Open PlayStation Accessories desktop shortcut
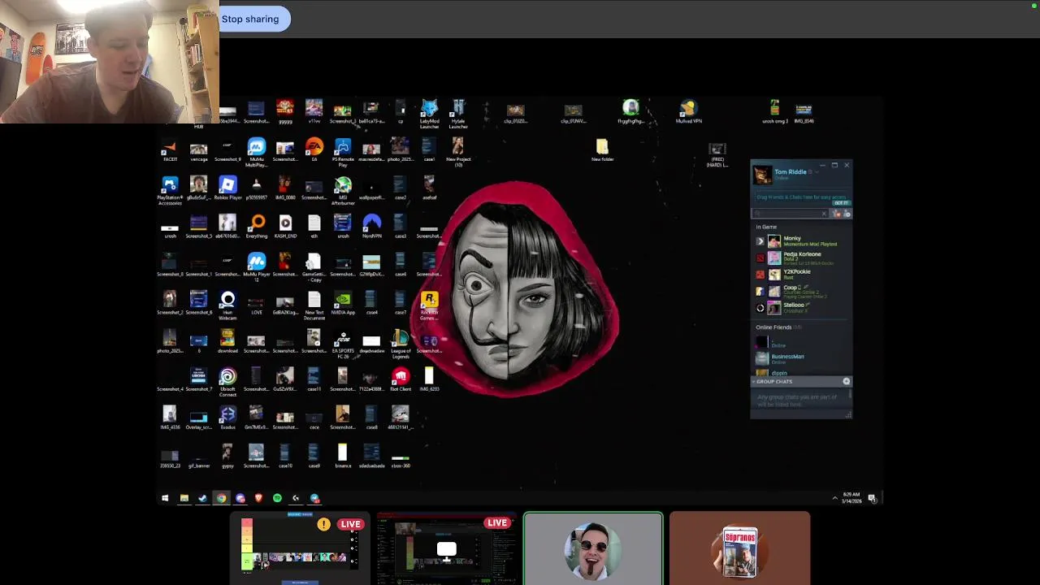Viewport: 1040px width, 585px height. [x=169, y=190]
